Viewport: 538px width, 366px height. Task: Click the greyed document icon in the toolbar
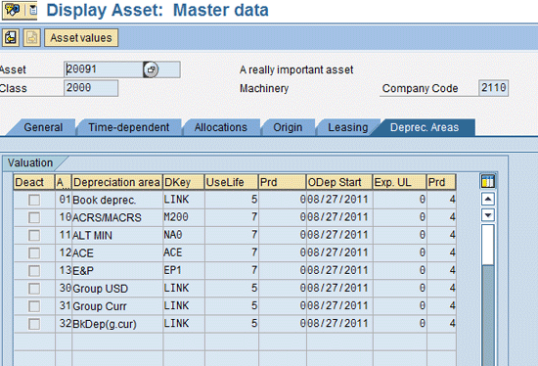click(32, 38)
